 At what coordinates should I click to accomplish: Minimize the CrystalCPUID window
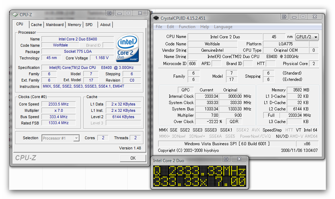(294, 17)
